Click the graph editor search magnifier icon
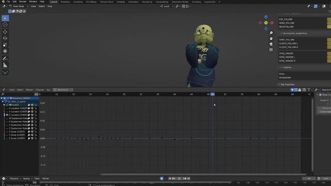 [x=3, y=94]
